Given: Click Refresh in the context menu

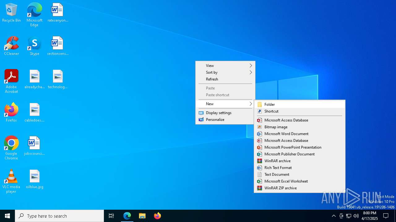Looking at the screenshot, I should coord(225,79).
